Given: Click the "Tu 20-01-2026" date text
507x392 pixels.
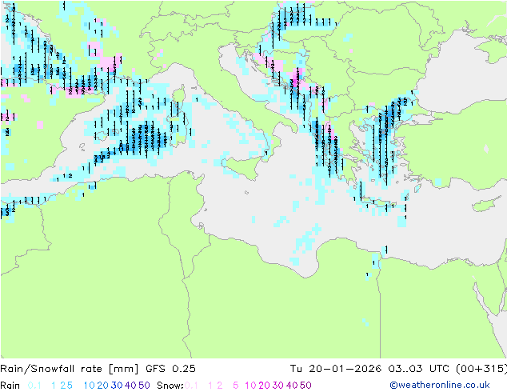Looking at the screenshot, I should [x=336, y=369].
